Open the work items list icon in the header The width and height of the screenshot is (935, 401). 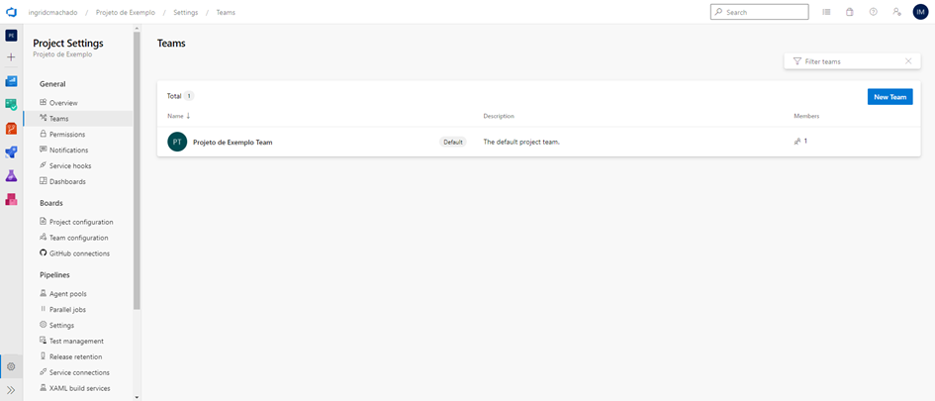coord(826,12)
